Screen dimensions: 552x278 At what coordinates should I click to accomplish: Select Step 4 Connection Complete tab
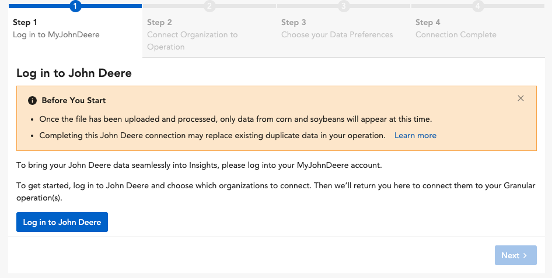478,31
